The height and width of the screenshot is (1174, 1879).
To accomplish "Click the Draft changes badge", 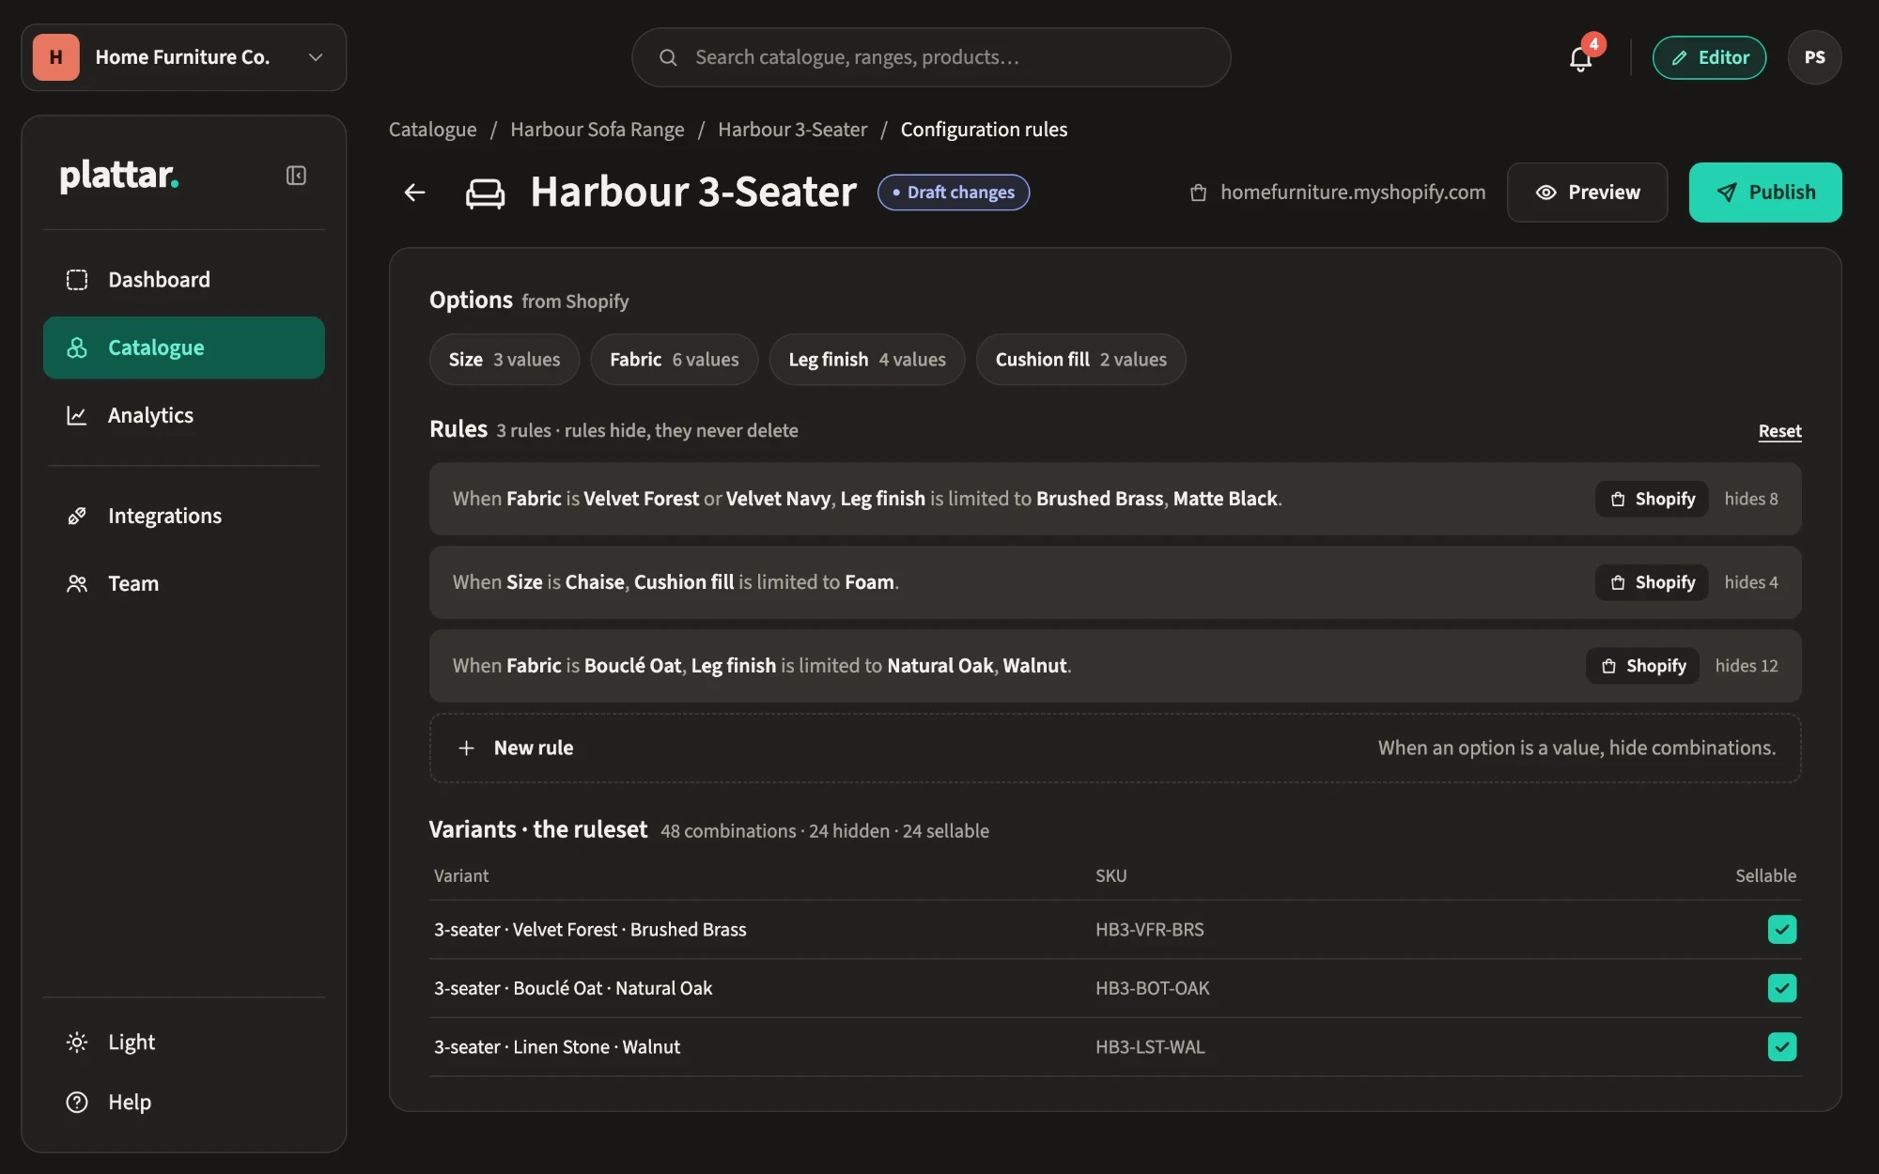I will (x=953, y=193).
